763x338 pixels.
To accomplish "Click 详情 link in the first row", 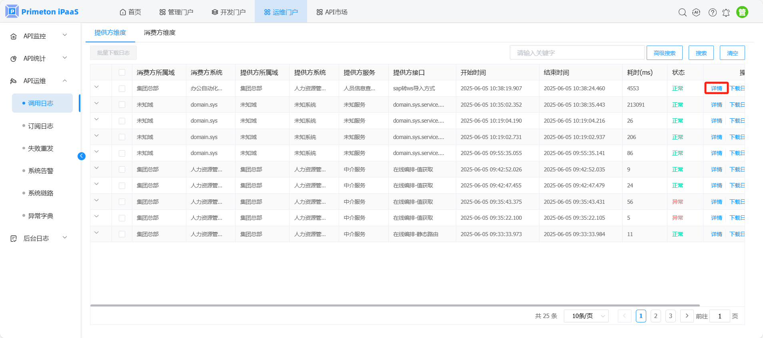I will (x=716, y=88).
